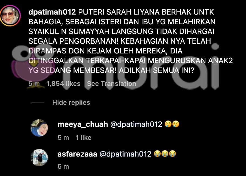Click the 5 m timestamp under asfarezaaa's reply
This screenshot has height=176, width=246.
pos(63,167)
